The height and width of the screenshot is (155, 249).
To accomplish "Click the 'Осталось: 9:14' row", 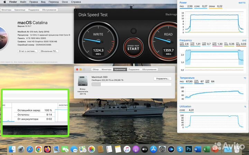I will click(x=35, y=115).
